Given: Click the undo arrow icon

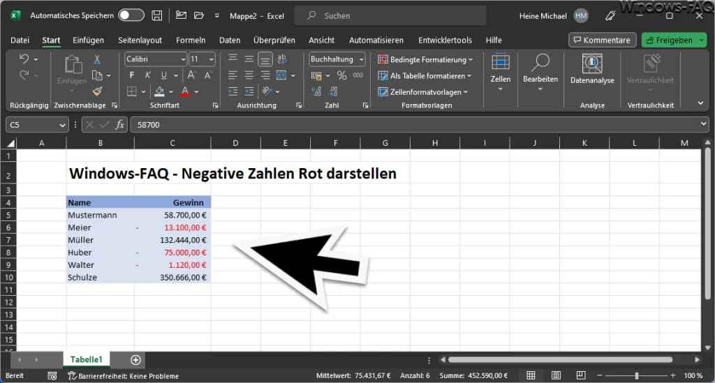Looking at the screenshot, I should click(x=24, y=59).
